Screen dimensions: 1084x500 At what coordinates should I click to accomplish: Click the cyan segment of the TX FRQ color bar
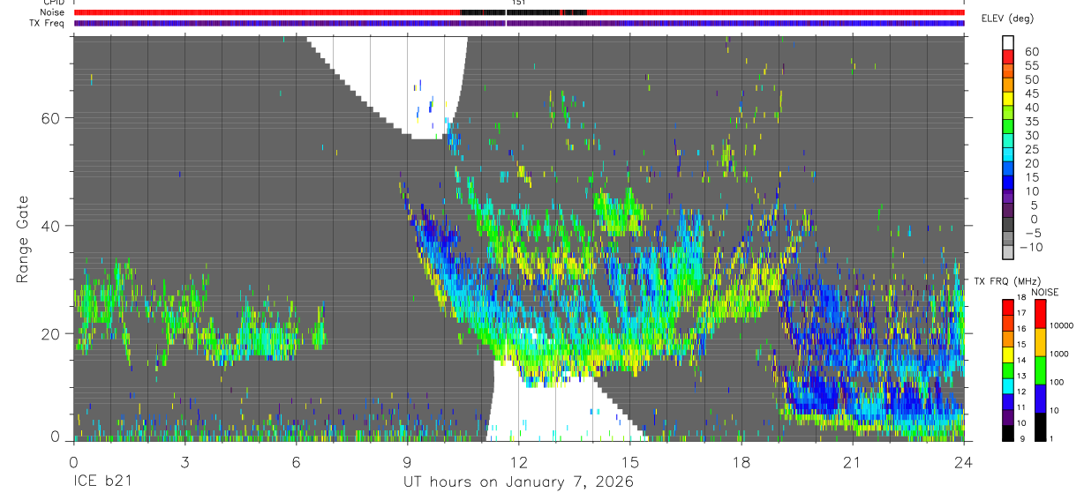(1008, 386)
